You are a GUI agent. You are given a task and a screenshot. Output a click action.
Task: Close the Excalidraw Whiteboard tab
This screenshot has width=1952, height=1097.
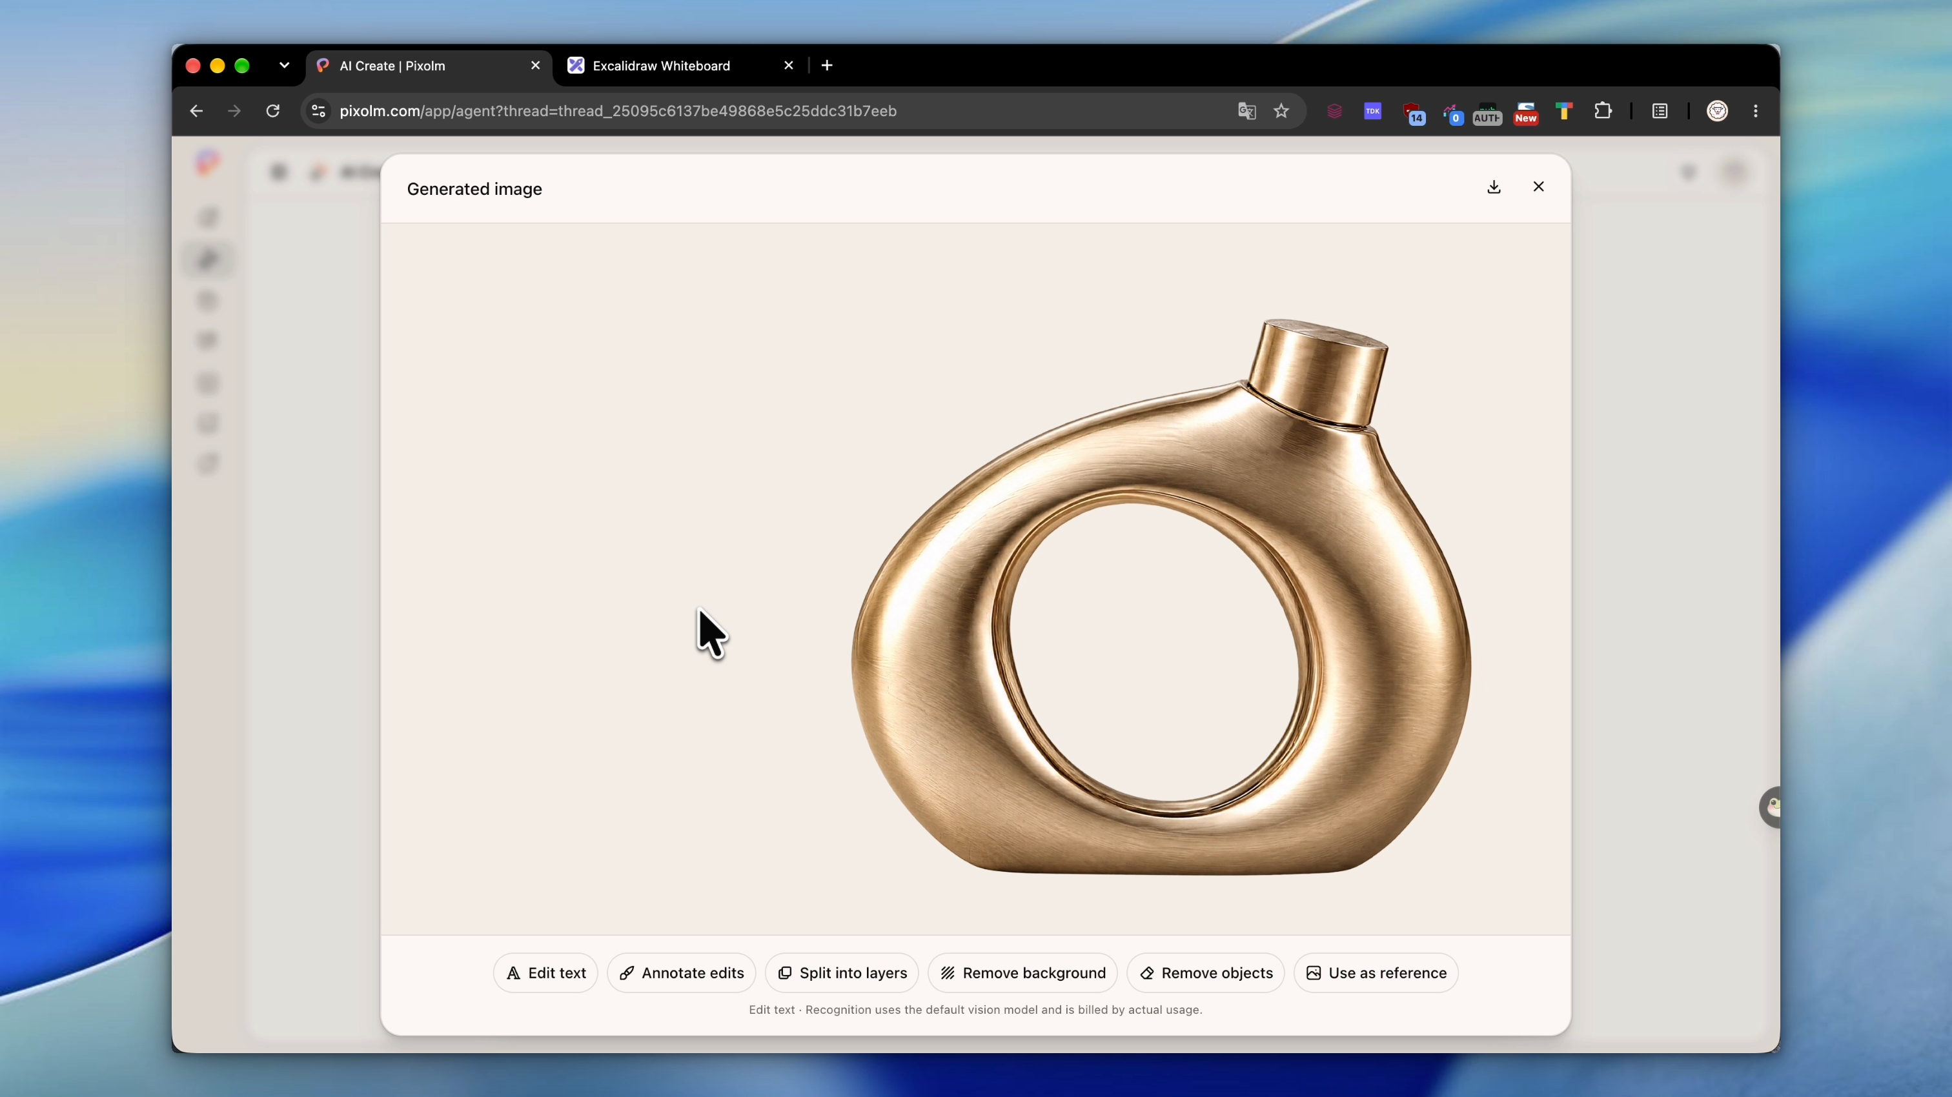coord(788,65)
